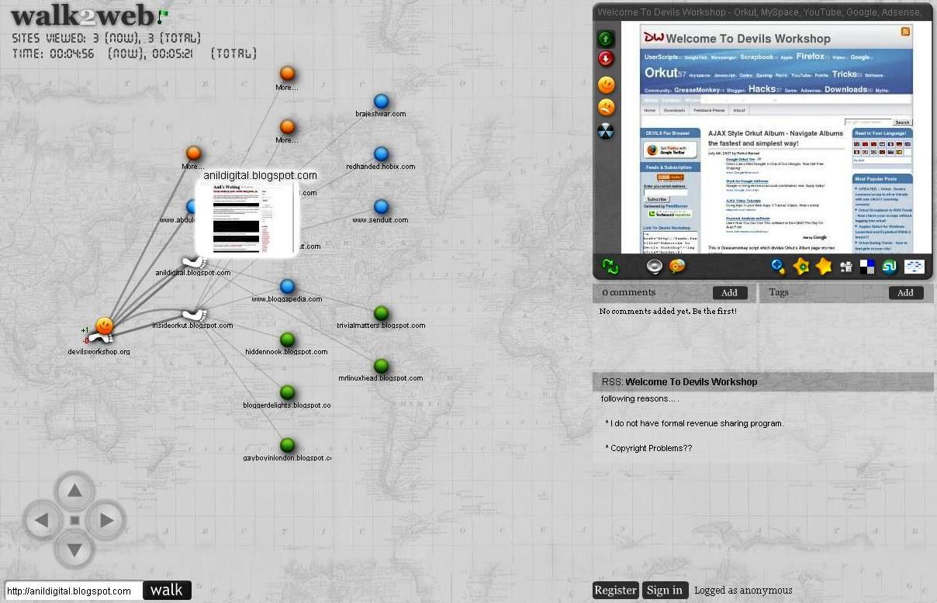Click the green up-arrow vote icon

coord(606,39)
